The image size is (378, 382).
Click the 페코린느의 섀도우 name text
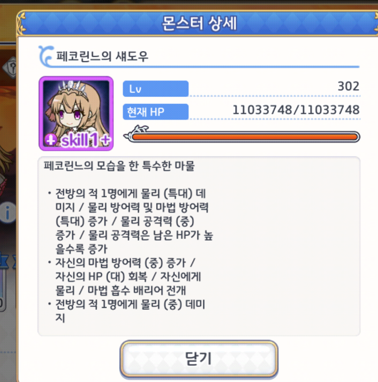click(x=102, y=56)
